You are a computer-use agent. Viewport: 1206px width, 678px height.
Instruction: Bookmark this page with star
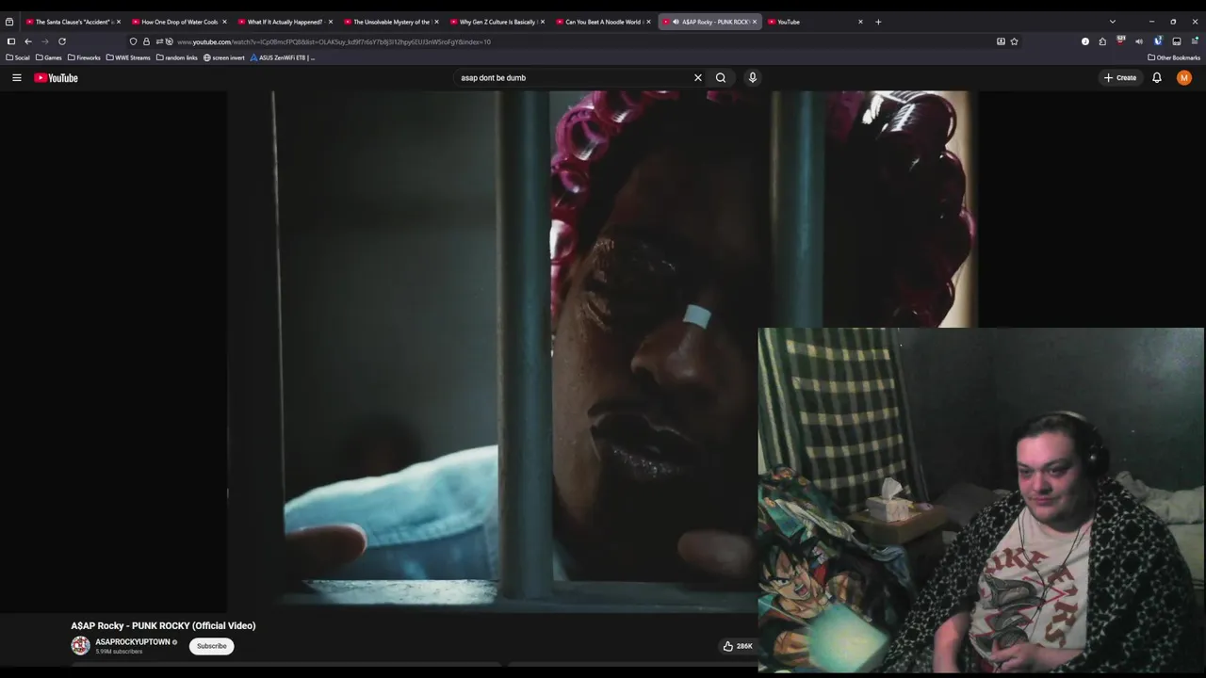(x=1014, y=41)
